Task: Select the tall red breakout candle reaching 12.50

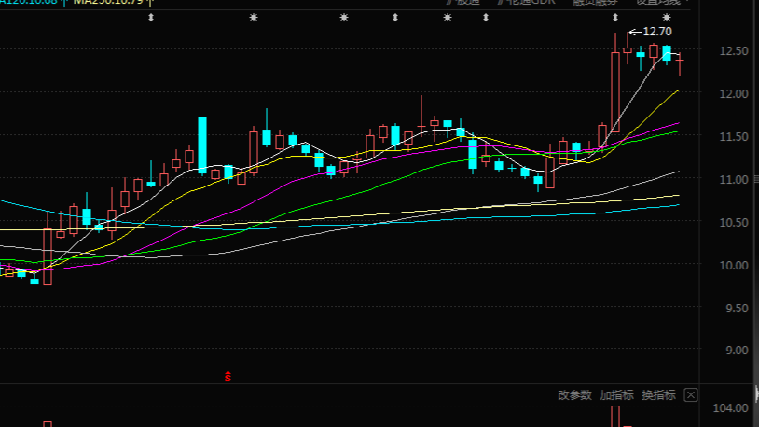Action: click(x=615, y=83)
